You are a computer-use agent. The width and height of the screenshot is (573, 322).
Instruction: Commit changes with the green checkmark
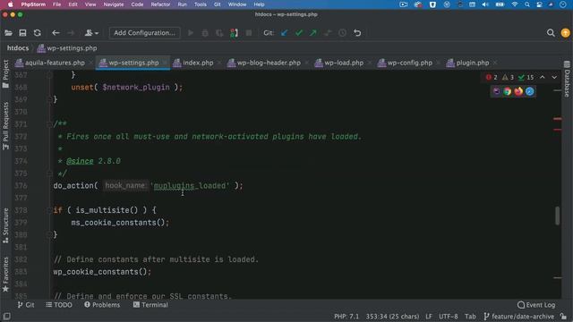299,33
